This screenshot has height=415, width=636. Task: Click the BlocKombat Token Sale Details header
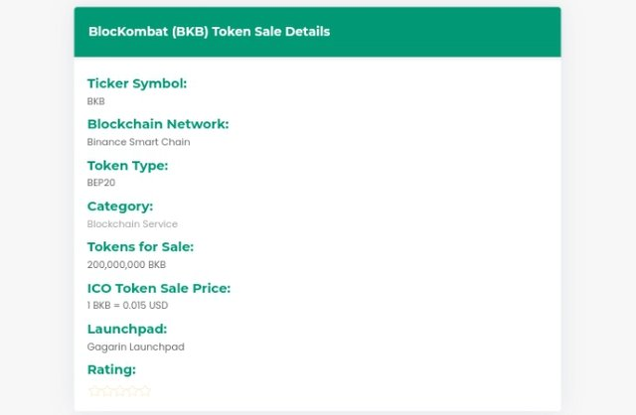[x=209, y=32]
